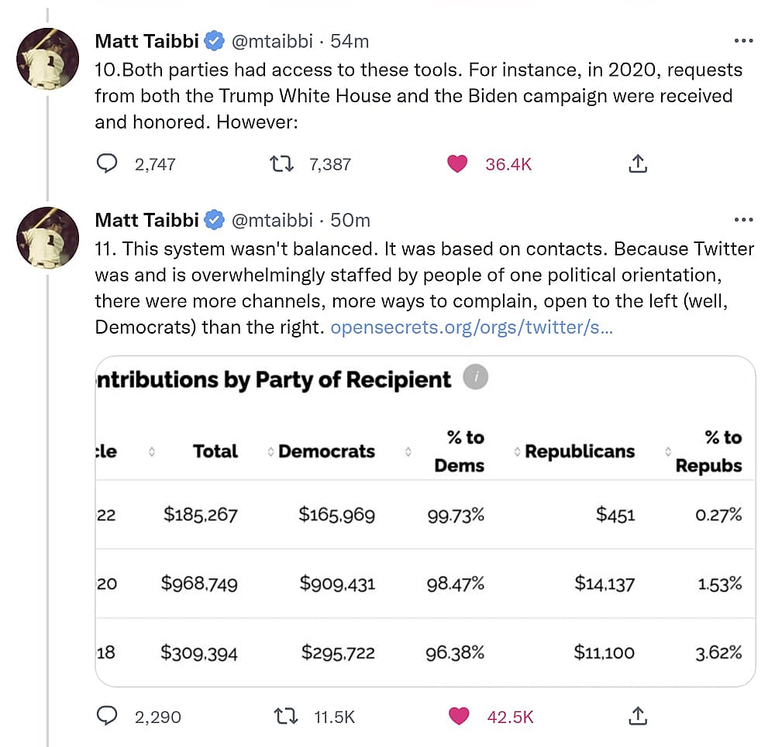
Task: Share tweet 10 via the upload icon
Action: [637, 163]
